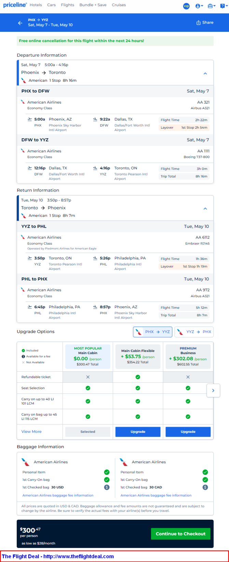Click the Available for a fee legend icon
Viewport: 229px width, 562px height.
pos(23,356)
